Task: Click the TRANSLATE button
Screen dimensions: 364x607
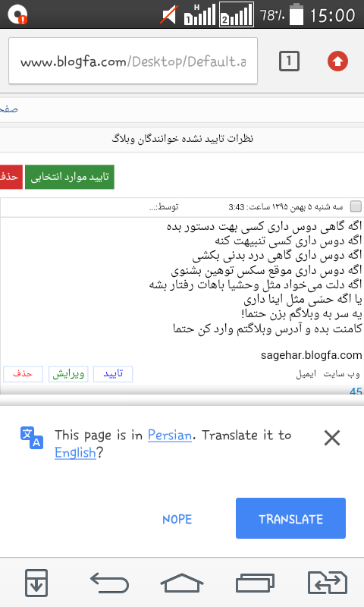Action: coord(290,518)
